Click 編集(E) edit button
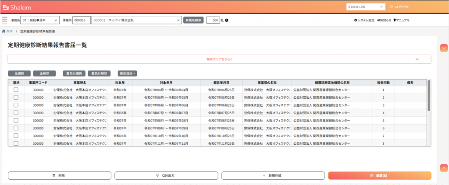Viewport: 449px width, 185px height. pyautogui.click(x=380, y=175)
